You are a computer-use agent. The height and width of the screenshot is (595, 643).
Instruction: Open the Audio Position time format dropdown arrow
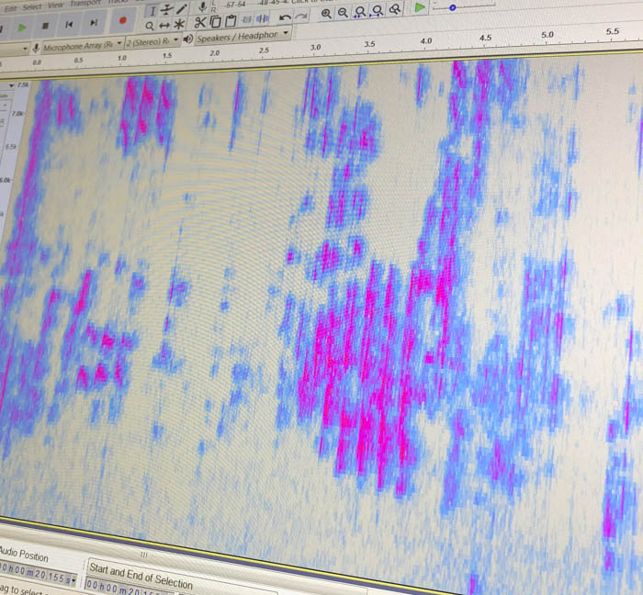pos(73,580)
